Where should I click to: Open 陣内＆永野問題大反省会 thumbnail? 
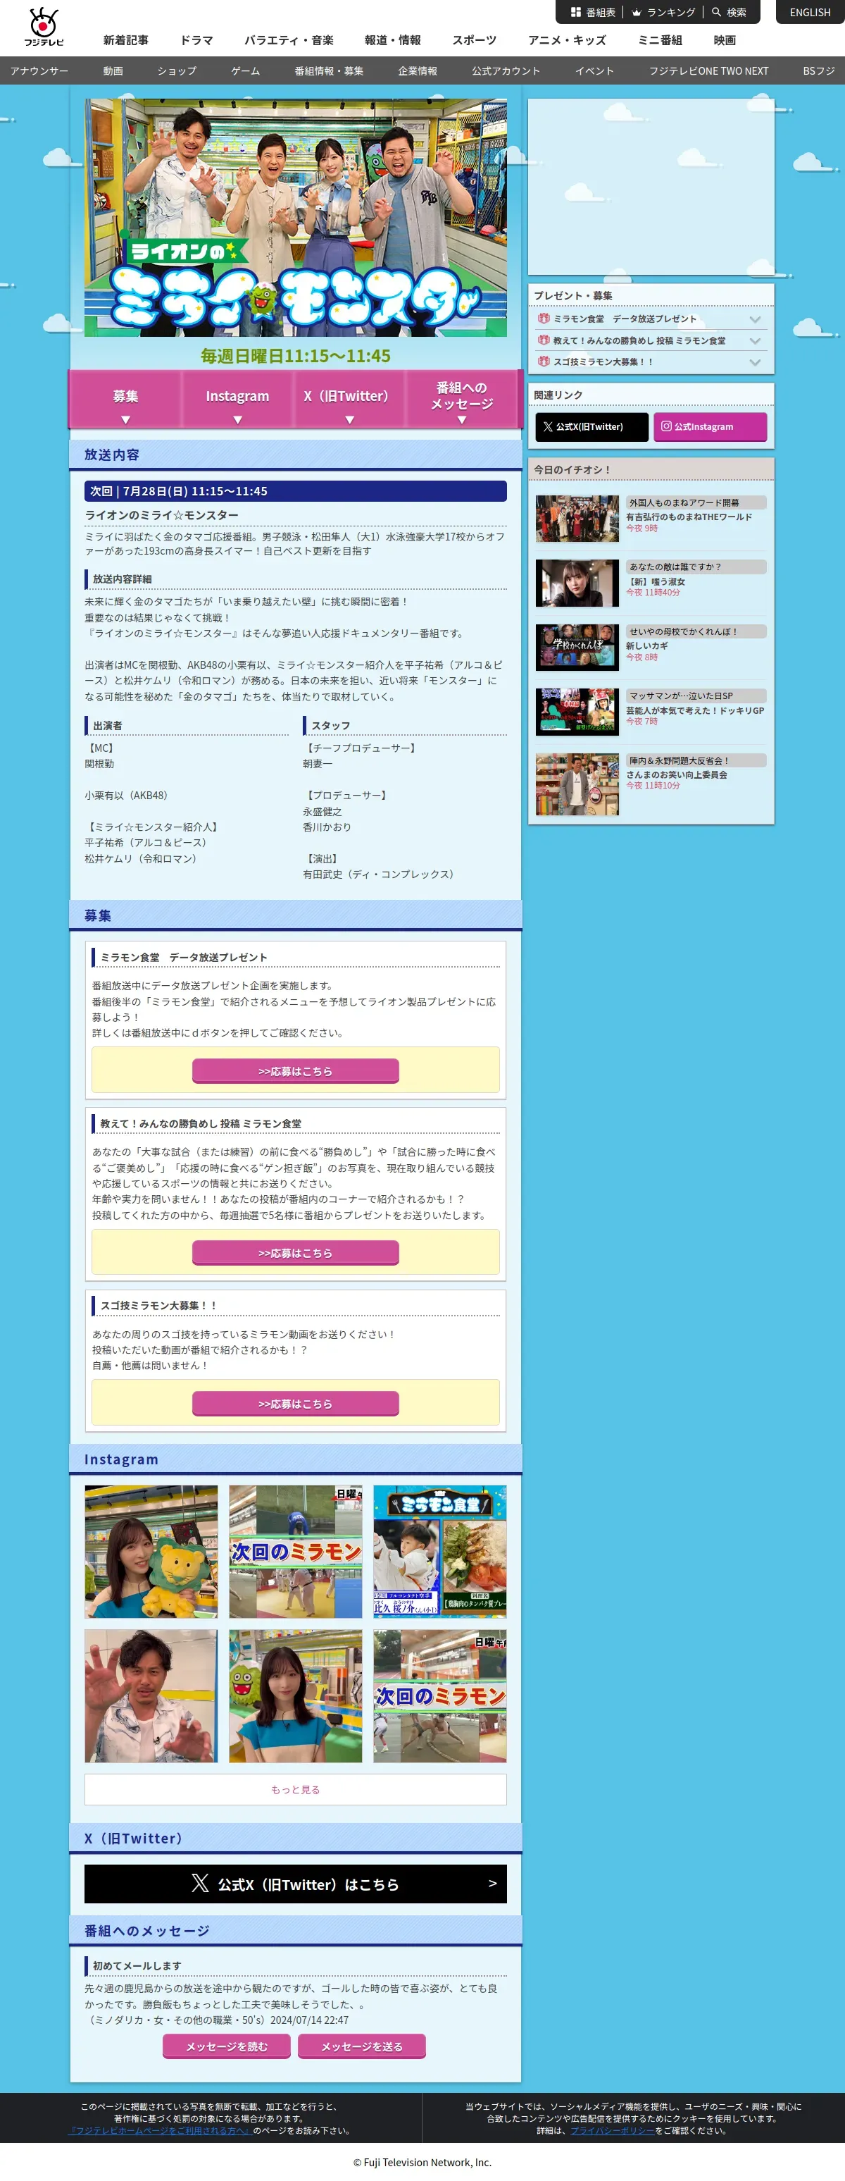tap(577, 784)
